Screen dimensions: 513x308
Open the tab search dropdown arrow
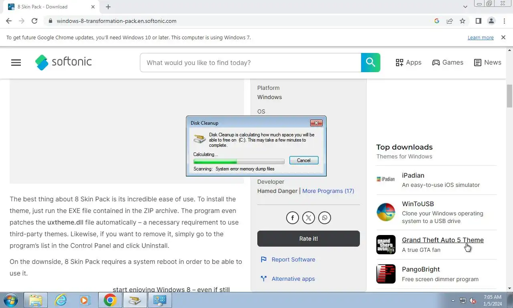click(465, 7)
